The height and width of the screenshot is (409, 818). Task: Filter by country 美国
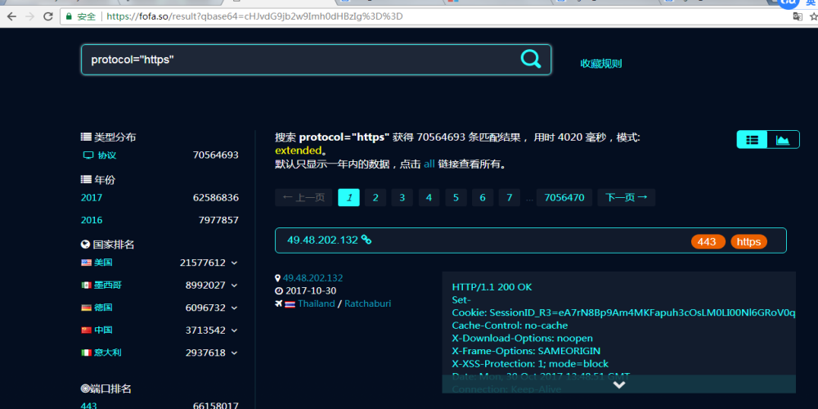click(x=103, y=263)
